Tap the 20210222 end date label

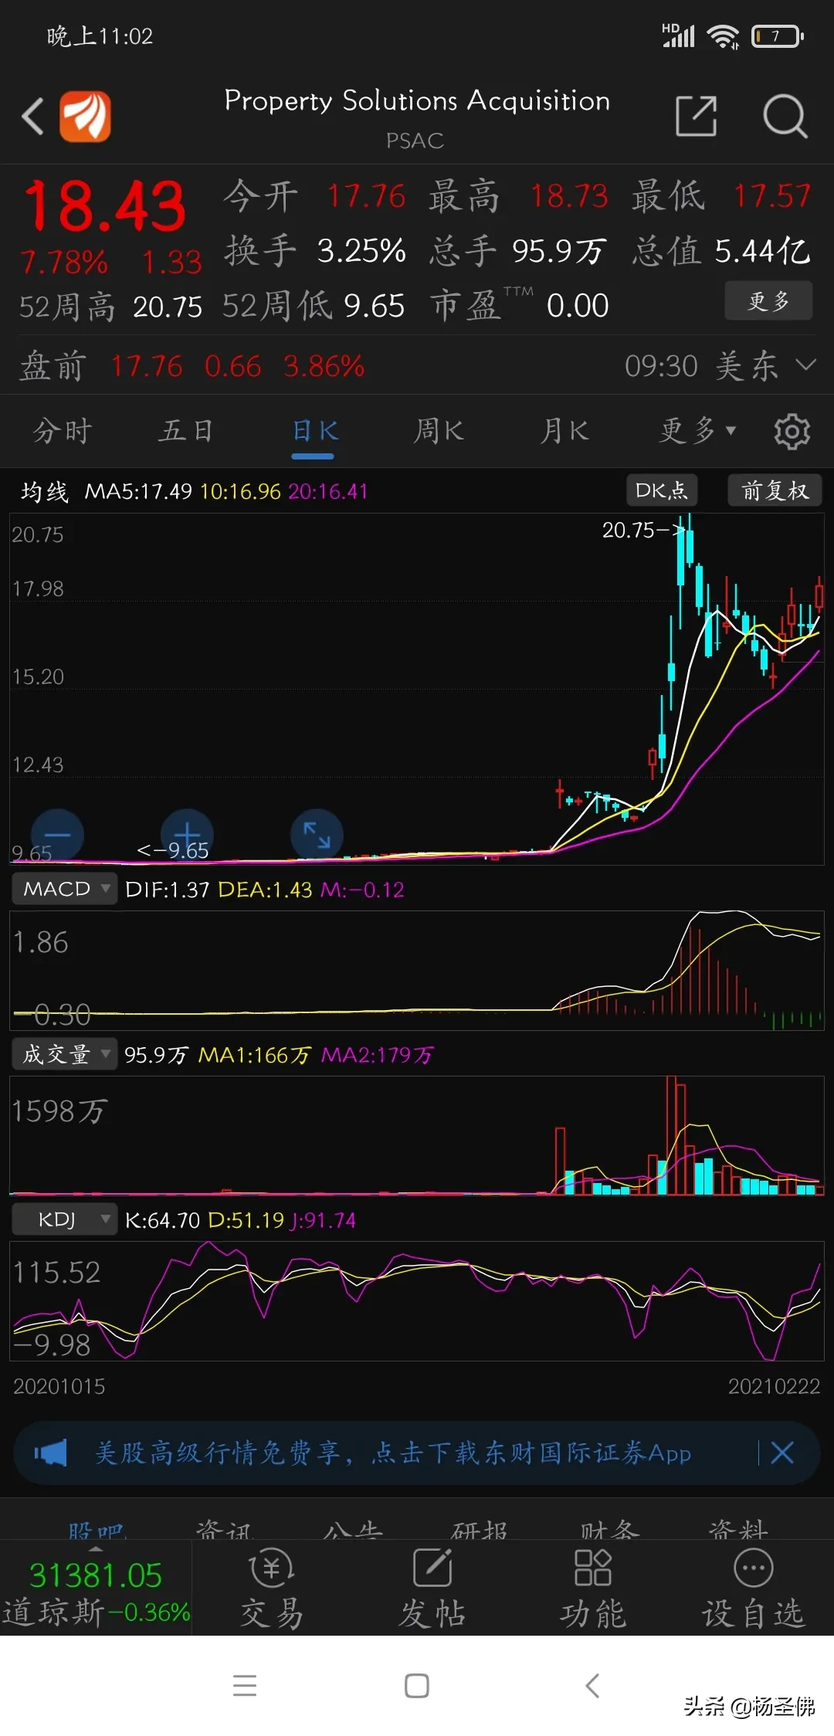click(774, 1386)
